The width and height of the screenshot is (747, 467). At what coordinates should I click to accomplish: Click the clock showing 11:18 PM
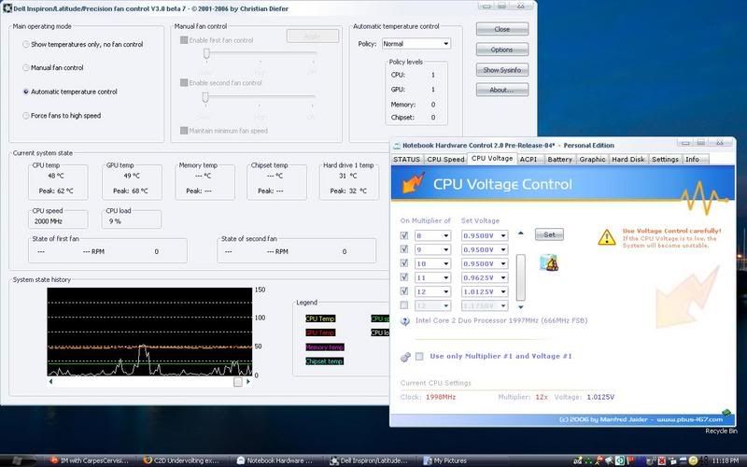(726, 460)
